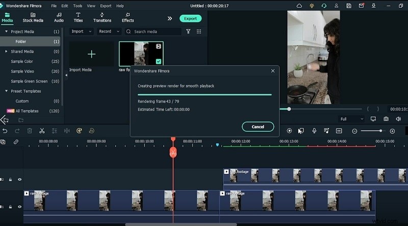
Task: Open the audio mixer icon
Action: coord(326,131)
